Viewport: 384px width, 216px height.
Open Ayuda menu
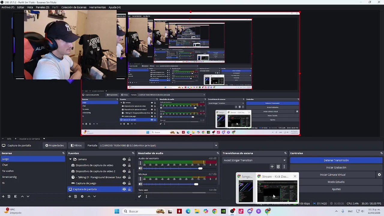click(x=115, y=7)
